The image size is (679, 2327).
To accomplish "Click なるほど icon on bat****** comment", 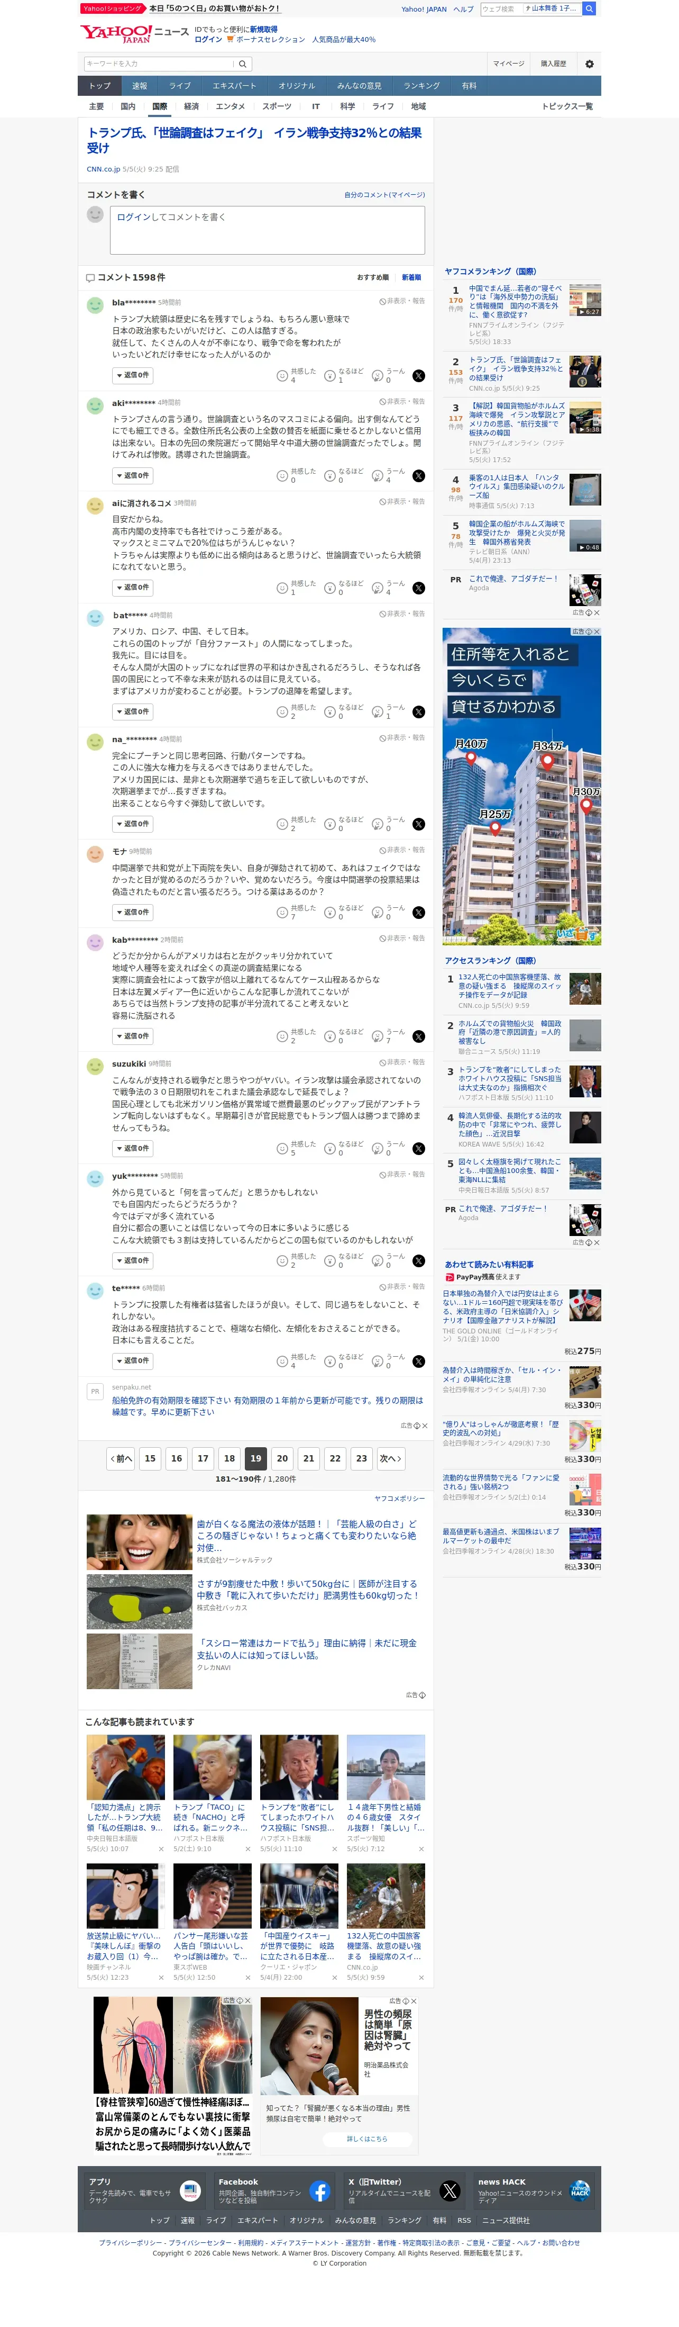I will (329, 712).
